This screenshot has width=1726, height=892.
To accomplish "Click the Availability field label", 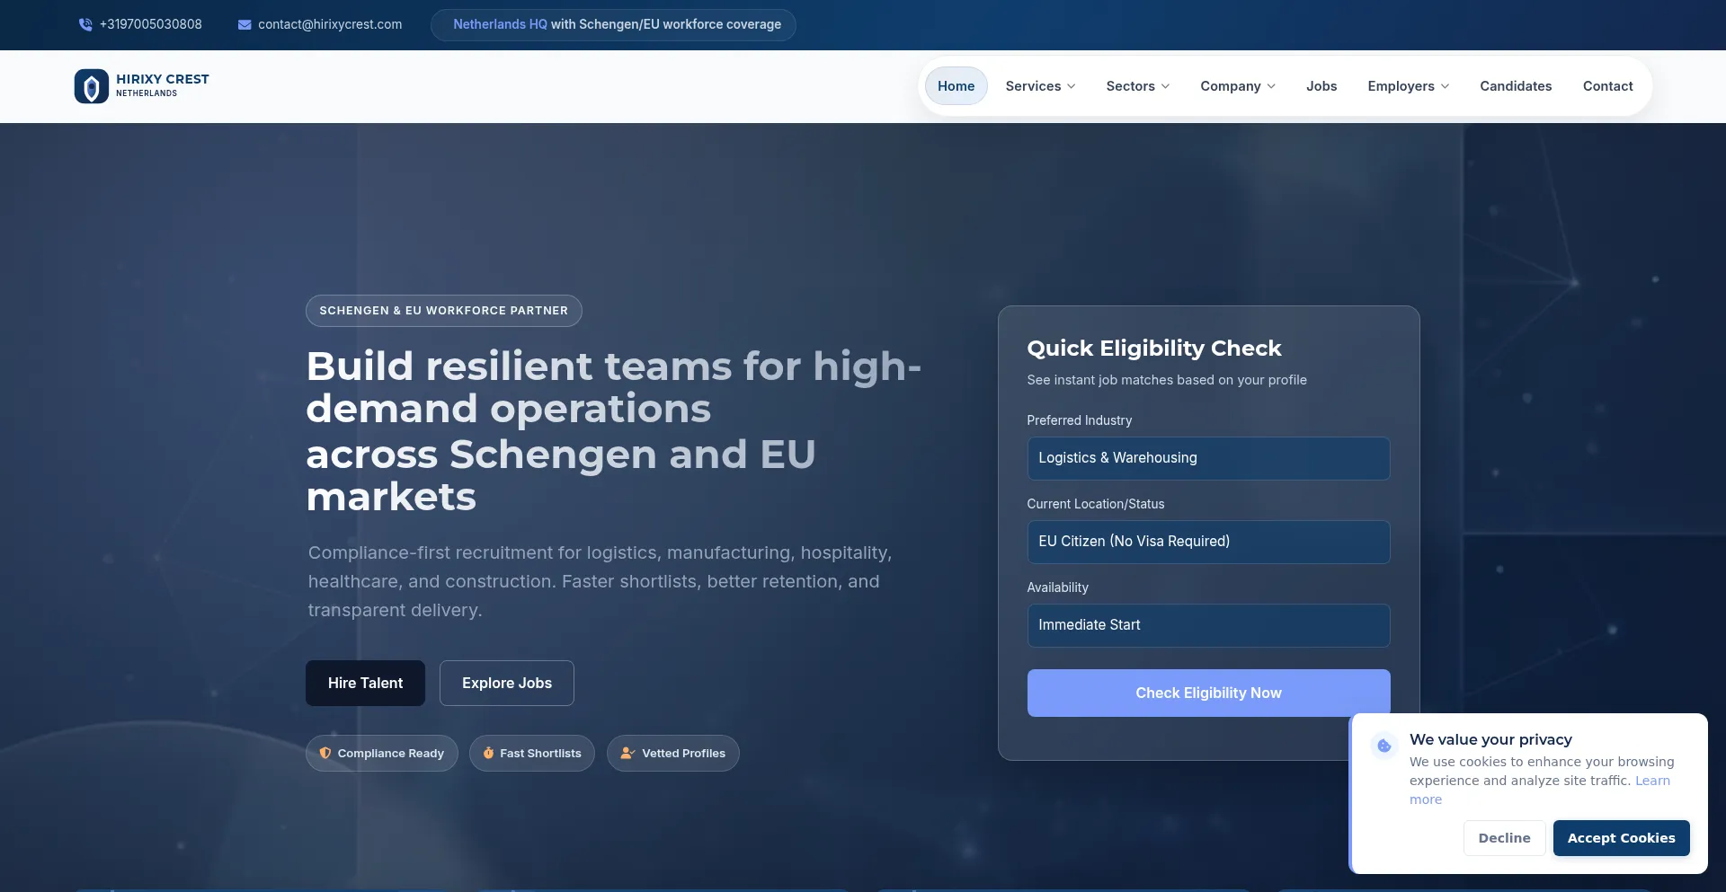I will point(1057,587).
